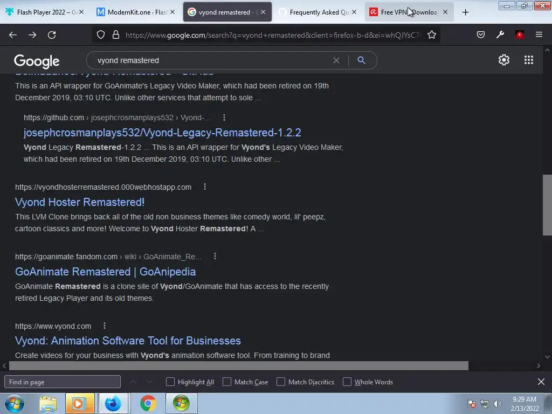Go back using the browser back arrow
This screenshot has height=414, width=552.
[x=13, y=35]
